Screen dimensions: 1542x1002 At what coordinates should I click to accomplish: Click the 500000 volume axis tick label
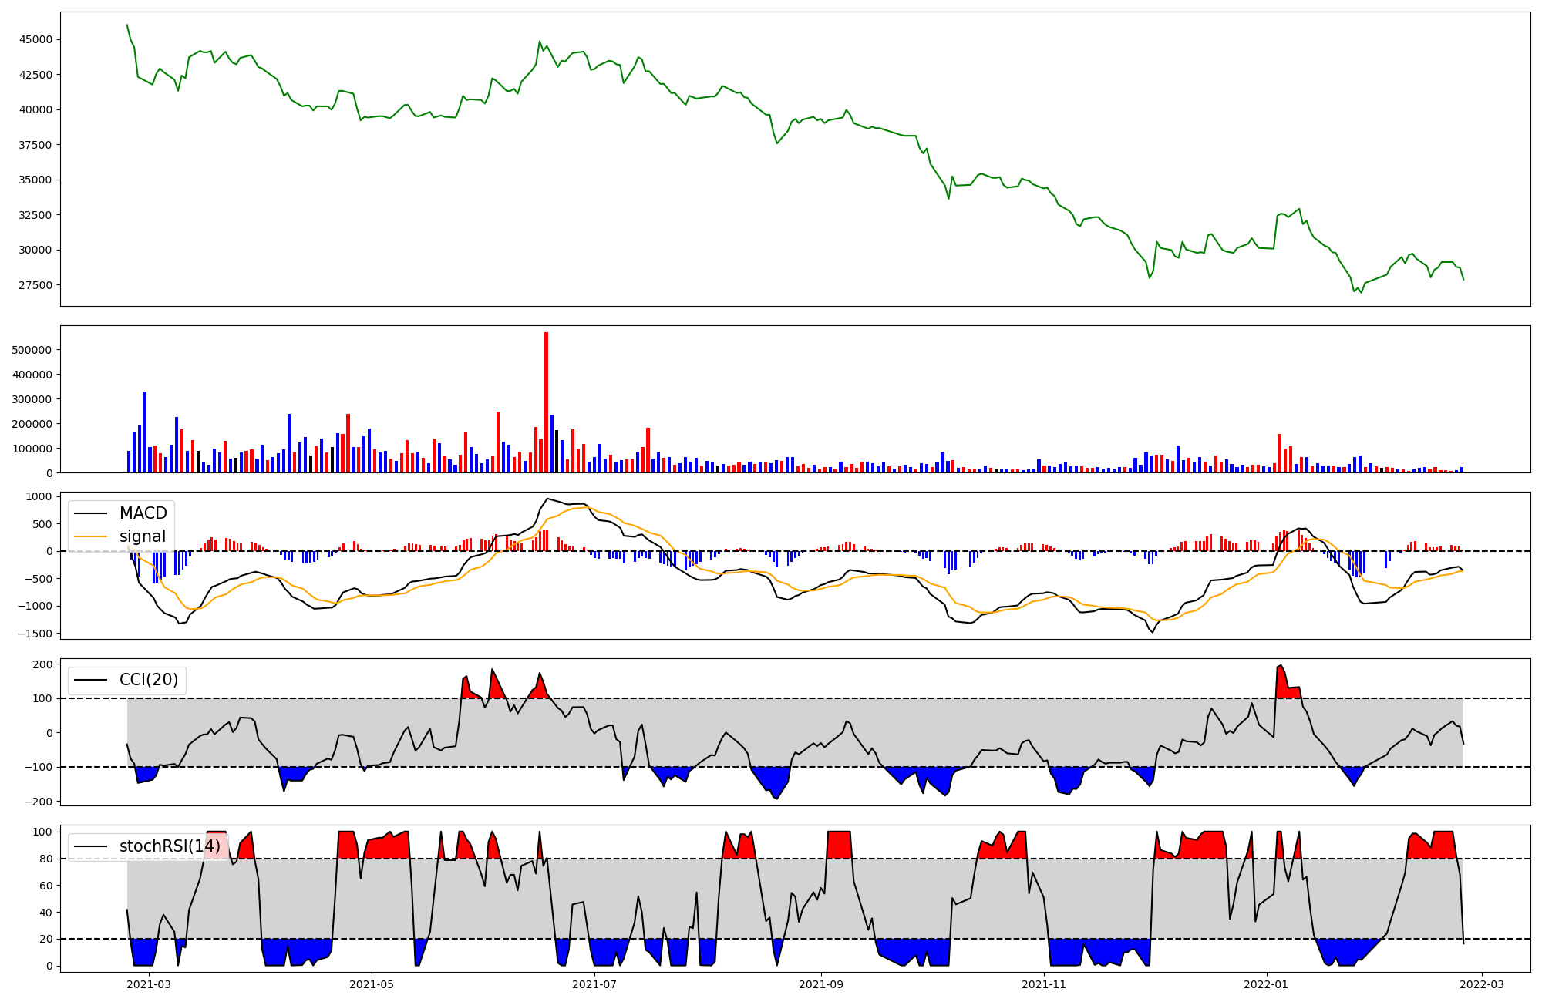[x=32, y=350]
